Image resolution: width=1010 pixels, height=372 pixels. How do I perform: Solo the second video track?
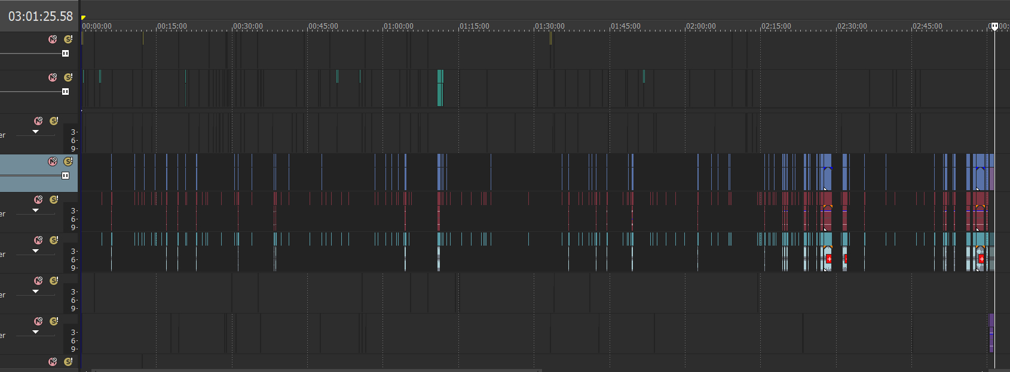coord(68,77)
